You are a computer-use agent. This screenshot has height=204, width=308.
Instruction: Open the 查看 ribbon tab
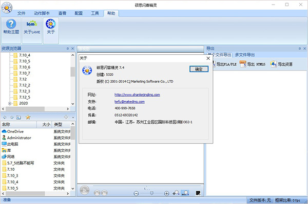[x=62, y=13]
